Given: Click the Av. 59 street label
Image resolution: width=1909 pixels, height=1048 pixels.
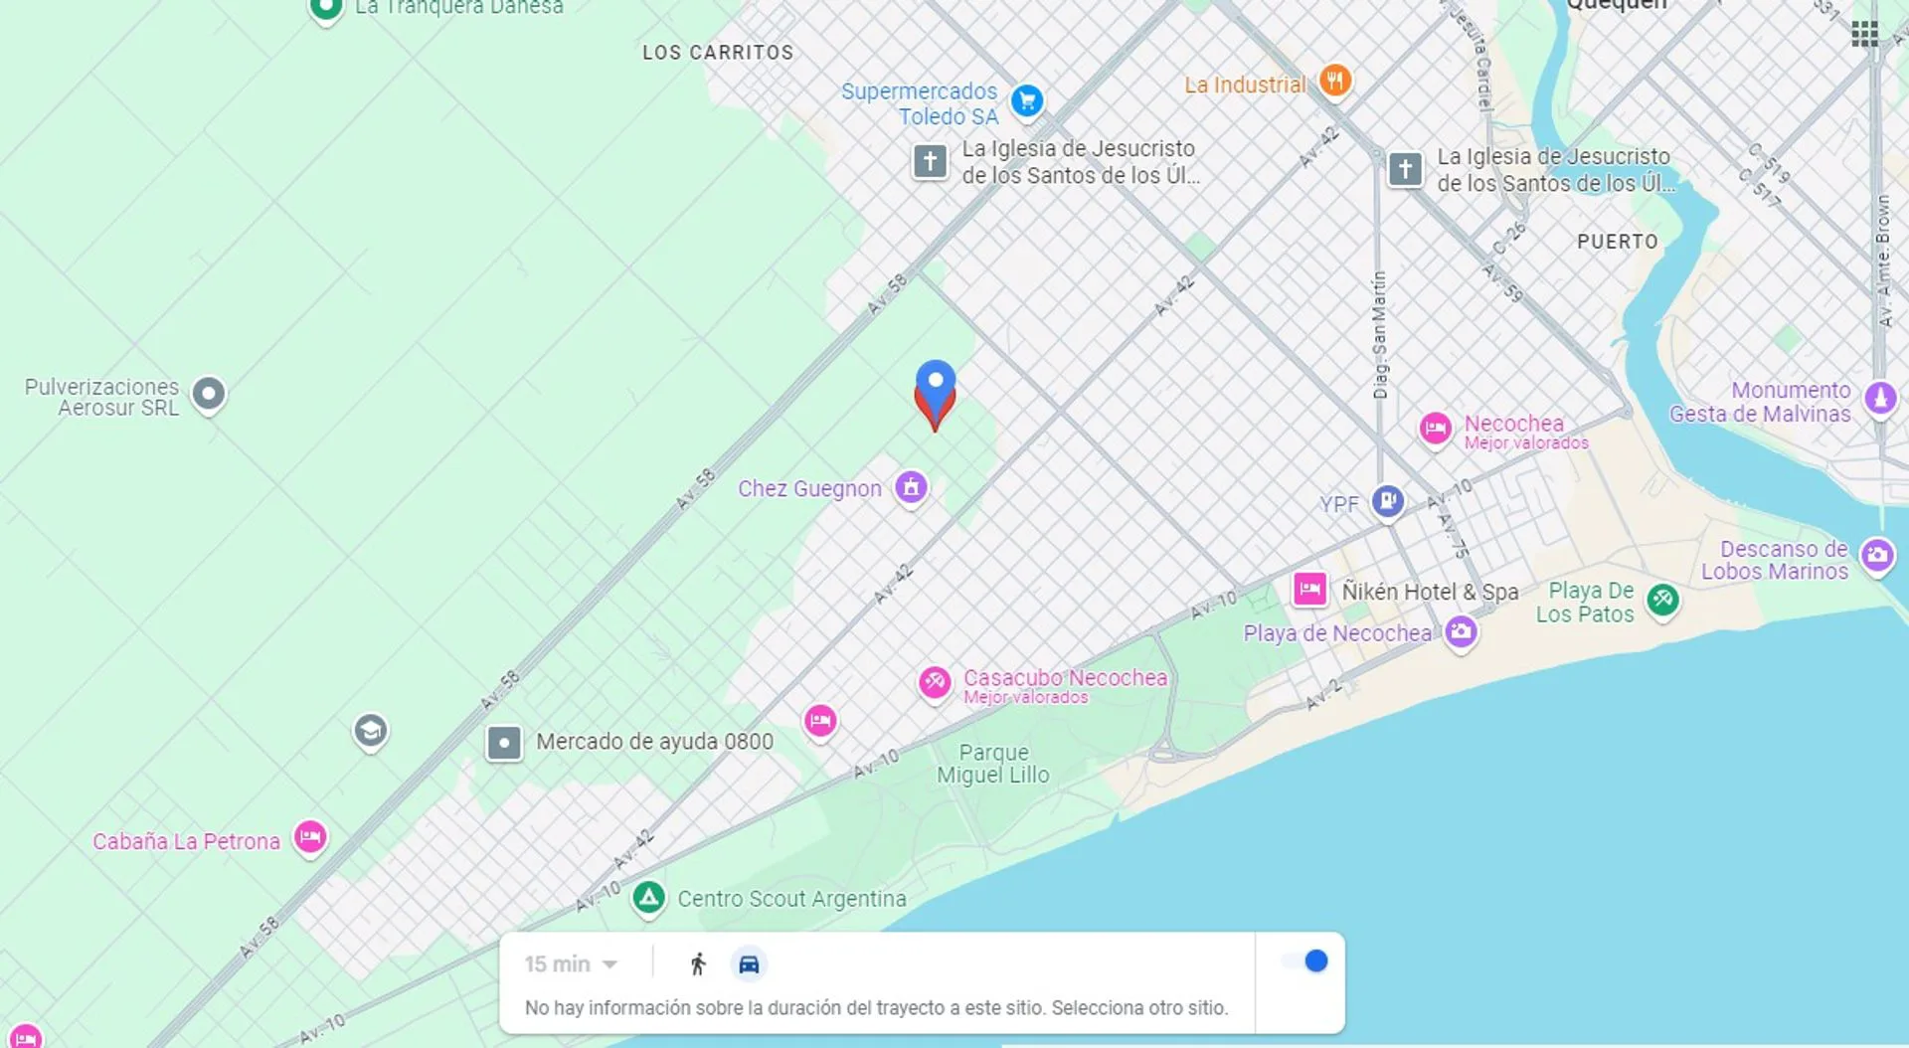Looking at the screenshot, I should [1502, 282].
